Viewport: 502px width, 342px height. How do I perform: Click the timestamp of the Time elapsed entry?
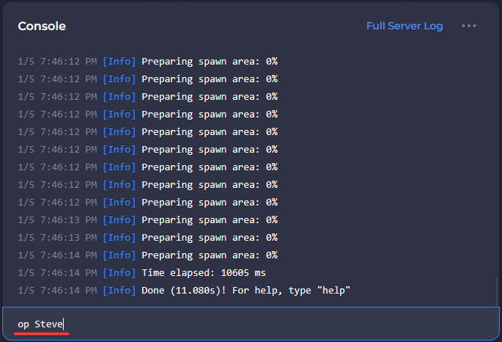[x=57, y=273]
